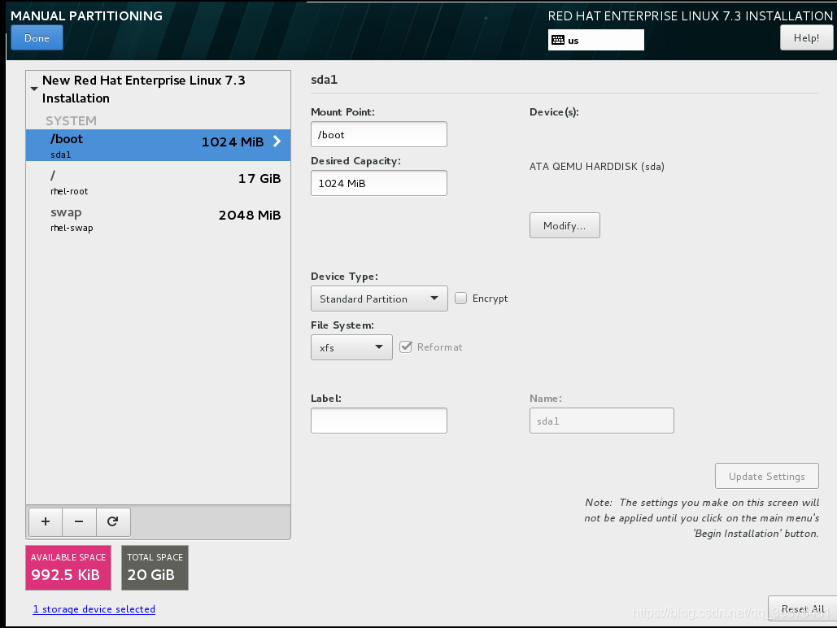Click the Reset All button
Viewport: 837px width, 628px height.
(x=802, y=608)
